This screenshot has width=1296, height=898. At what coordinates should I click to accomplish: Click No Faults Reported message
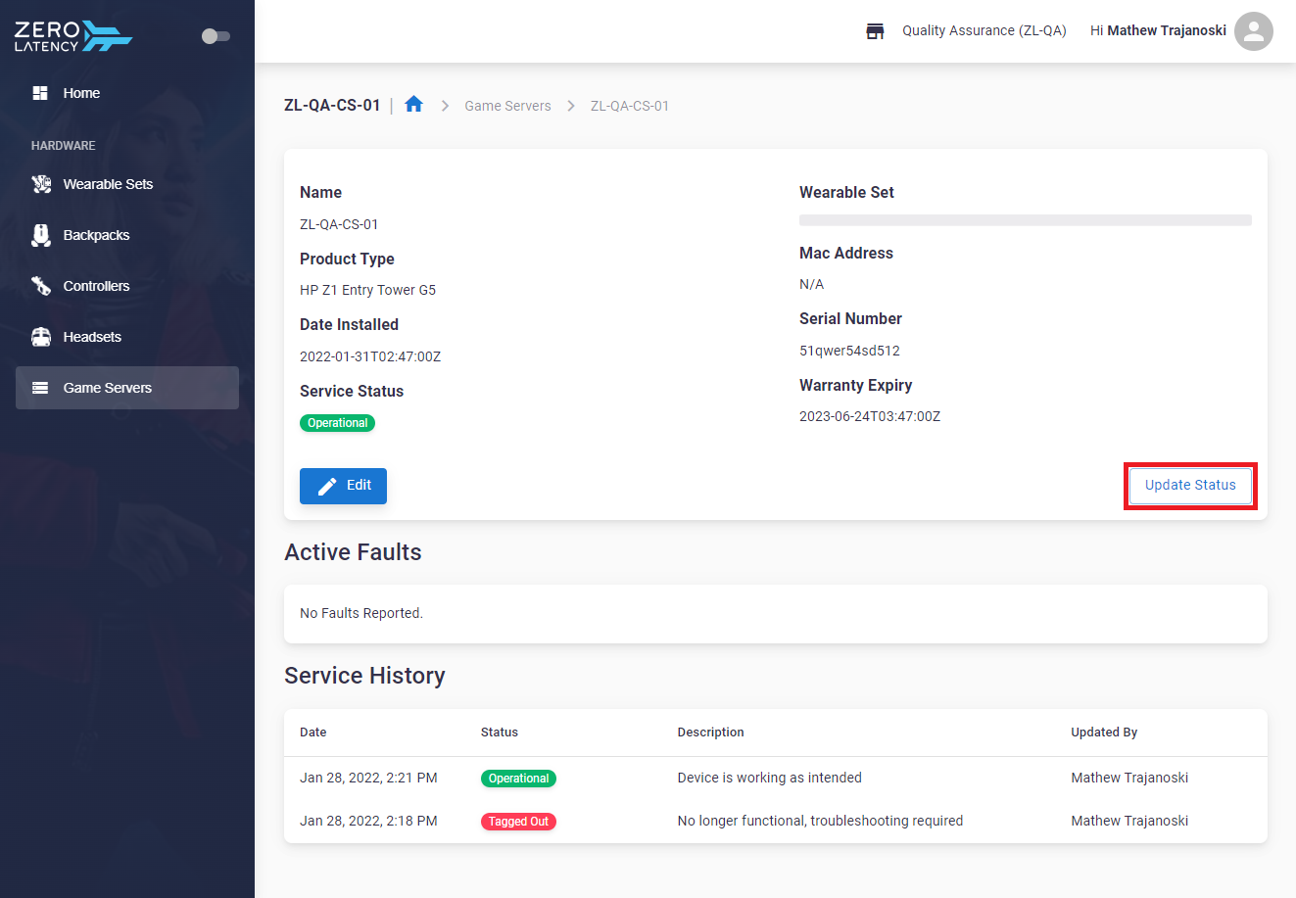(361, 613)
